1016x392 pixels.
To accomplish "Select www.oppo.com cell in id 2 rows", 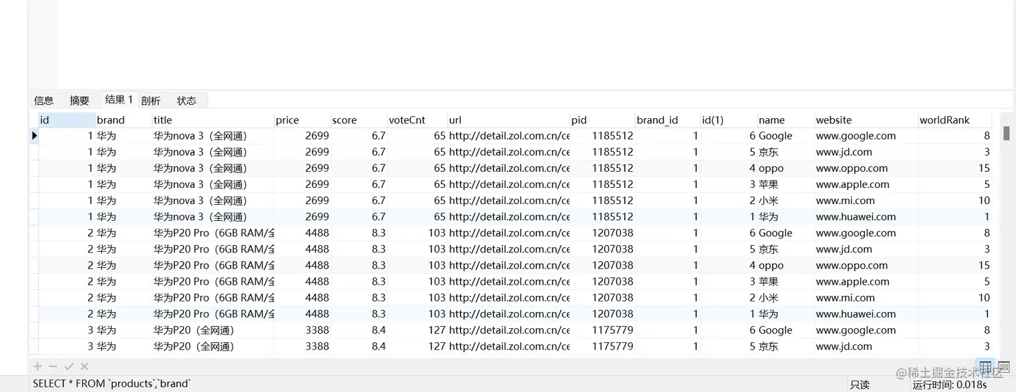I will coord(866,265).
